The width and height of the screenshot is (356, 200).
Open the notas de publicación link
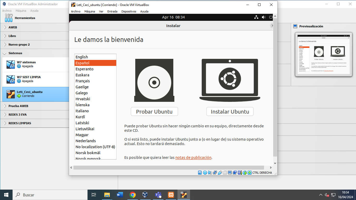pos(193,157)
